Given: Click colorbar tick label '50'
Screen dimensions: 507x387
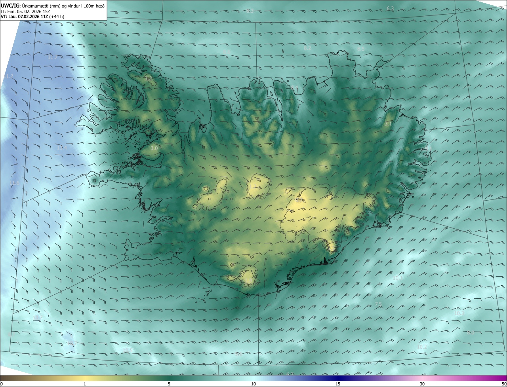Looking at the screenshot, I should point(503,384).
